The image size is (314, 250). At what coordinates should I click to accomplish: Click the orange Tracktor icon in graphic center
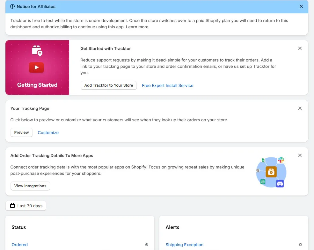tap(271, 172)
